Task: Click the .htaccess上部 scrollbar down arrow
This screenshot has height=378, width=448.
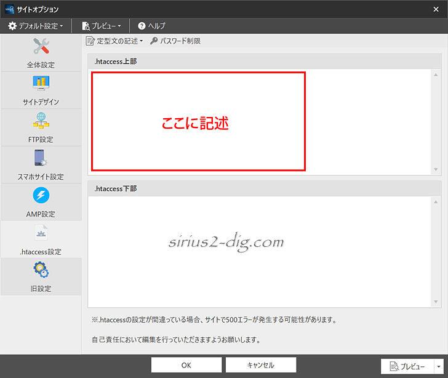Action: 436,169
